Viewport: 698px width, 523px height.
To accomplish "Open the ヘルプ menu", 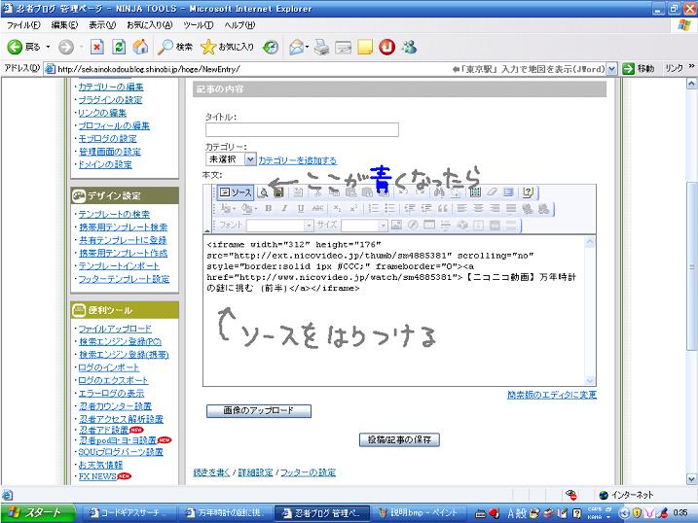I will (239, 25).
